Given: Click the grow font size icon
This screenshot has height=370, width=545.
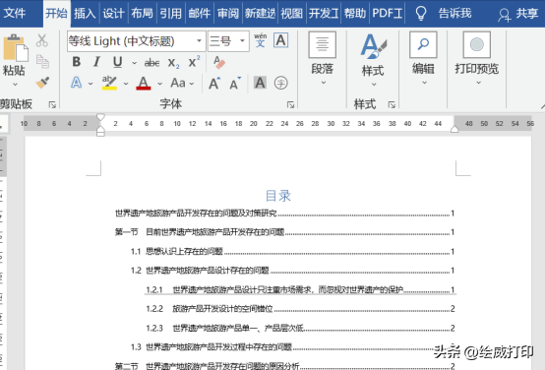Looking at the screenshot, I should [214, 83].
